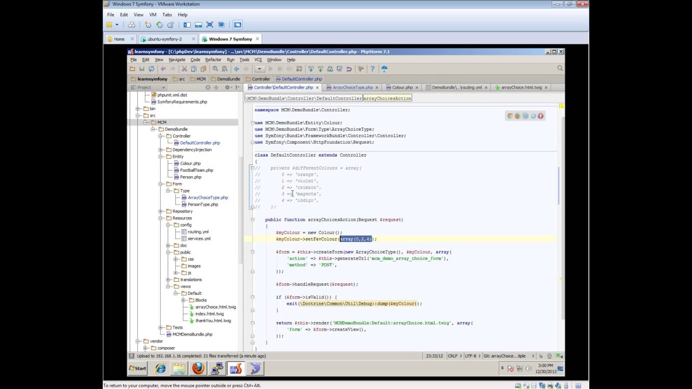Open Firefox from taskbar

point(198,368)
